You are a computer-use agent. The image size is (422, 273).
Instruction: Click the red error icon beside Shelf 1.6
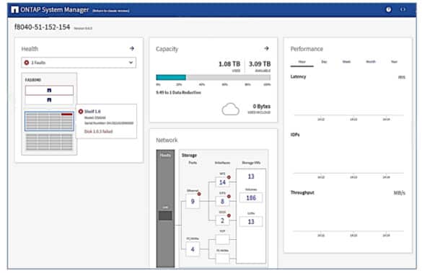tap(81, 111)
